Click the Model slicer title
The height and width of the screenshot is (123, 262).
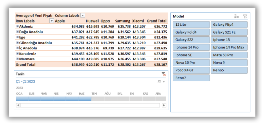click(x=178, y=16)
